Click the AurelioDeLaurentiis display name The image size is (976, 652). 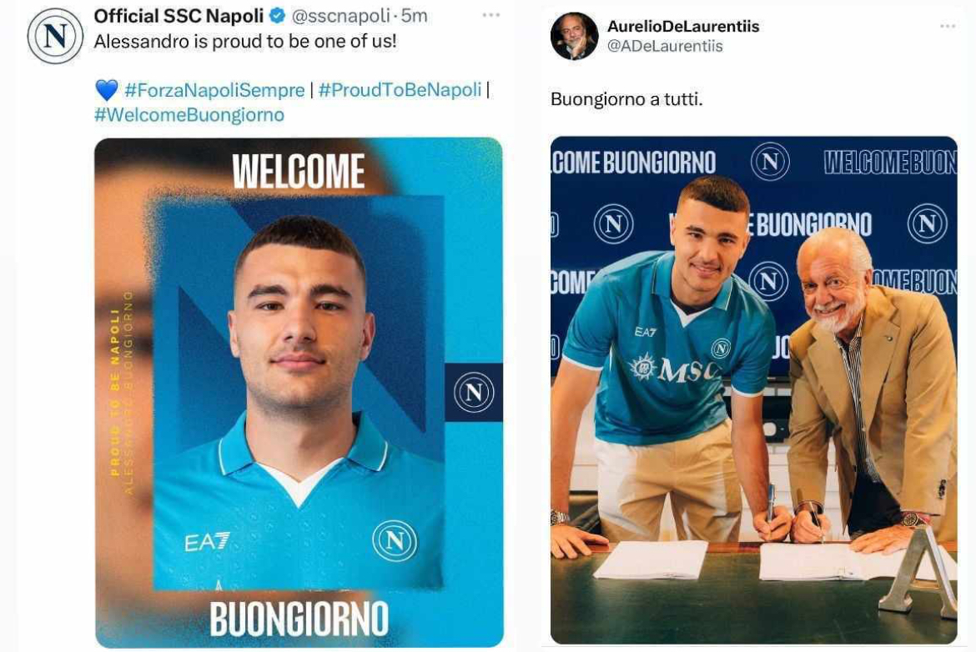click(683, 27)
